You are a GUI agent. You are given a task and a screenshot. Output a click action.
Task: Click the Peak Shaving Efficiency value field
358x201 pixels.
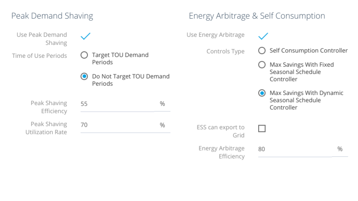click(117, 104)
